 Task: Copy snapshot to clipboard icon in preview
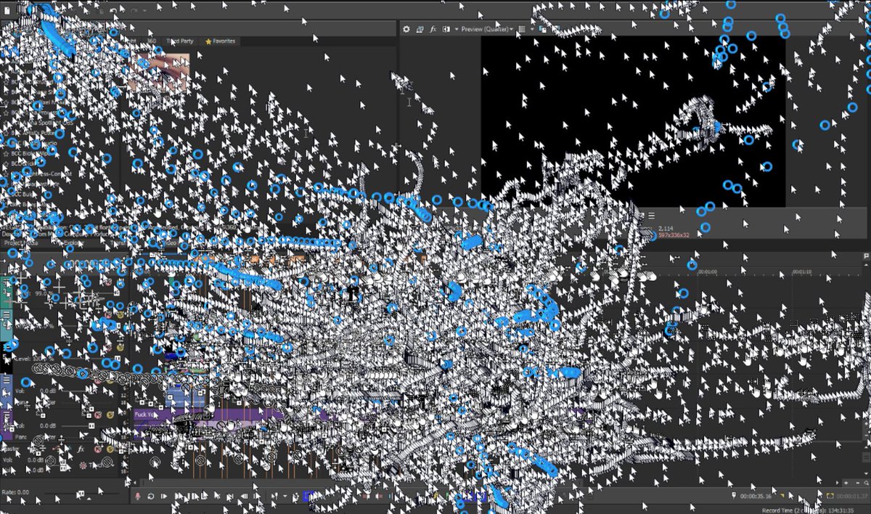(x=542, y=29)
